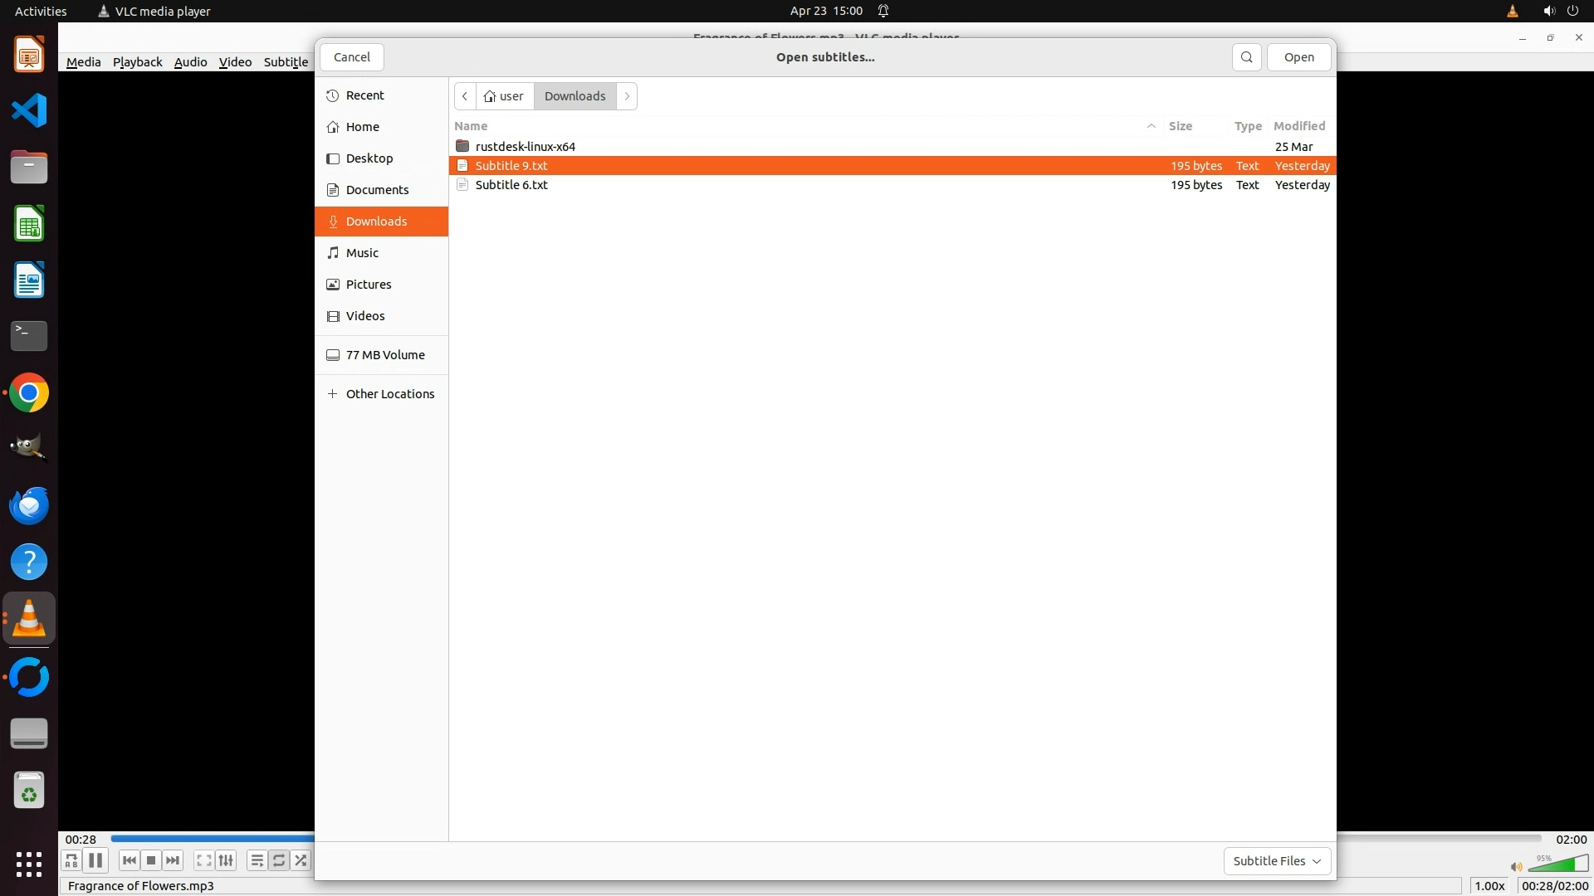This screenshot has height=896, width=1594.
Task: Click the Open button
Action: point(1298,57)
